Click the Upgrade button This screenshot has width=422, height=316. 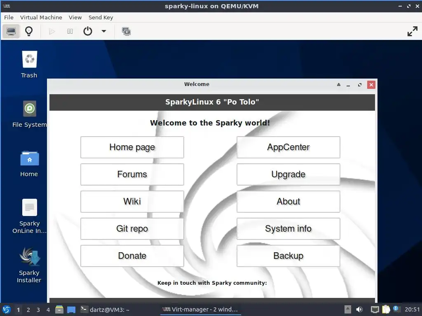pos(288,174)
